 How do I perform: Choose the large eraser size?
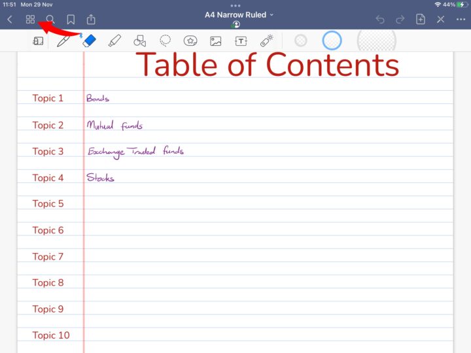pos(376,41)
